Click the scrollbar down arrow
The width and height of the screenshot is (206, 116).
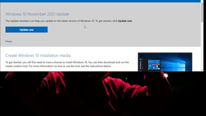coord(202,70)
